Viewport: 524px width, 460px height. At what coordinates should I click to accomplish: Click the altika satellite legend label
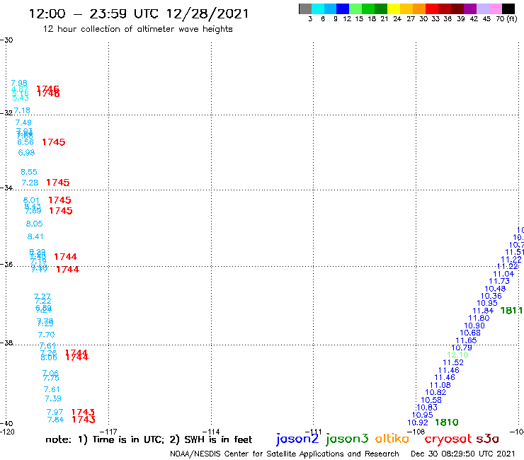[392, 439]
